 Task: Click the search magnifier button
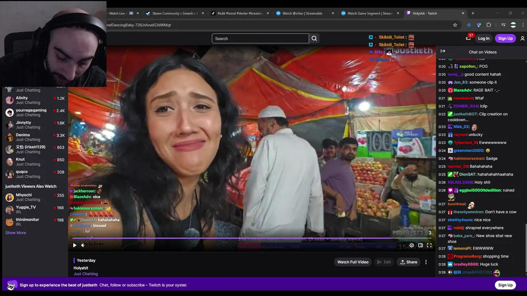pos(314,38)
